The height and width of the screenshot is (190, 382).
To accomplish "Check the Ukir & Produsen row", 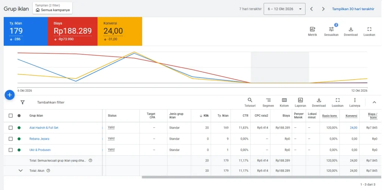I will [x=11, y=150].
